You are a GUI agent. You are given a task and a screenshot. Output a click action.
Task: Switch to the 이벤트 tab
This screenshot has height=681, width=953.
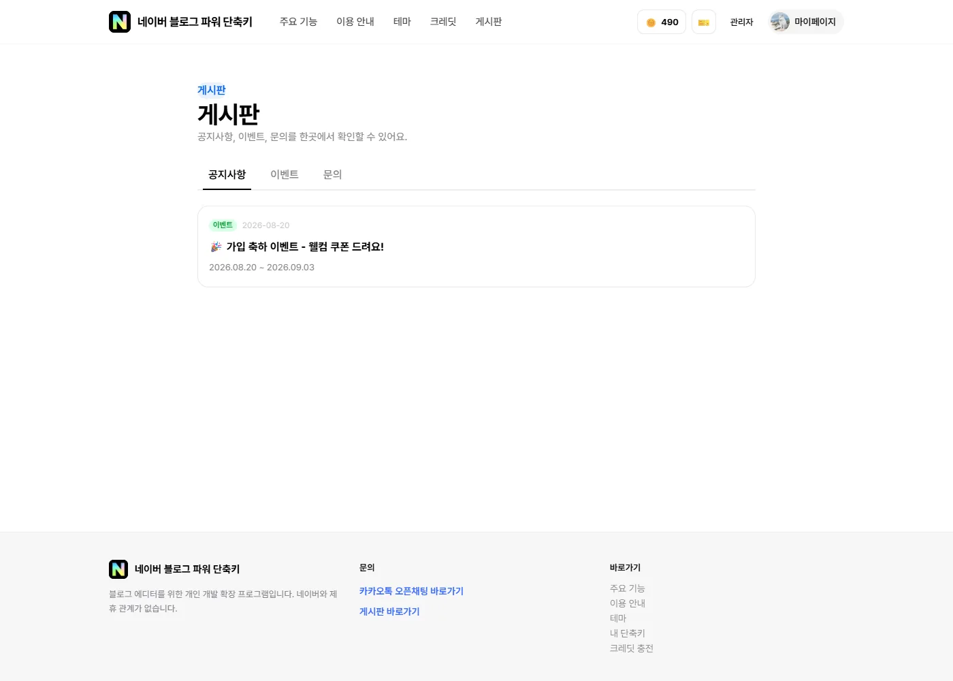coord(285,174)
